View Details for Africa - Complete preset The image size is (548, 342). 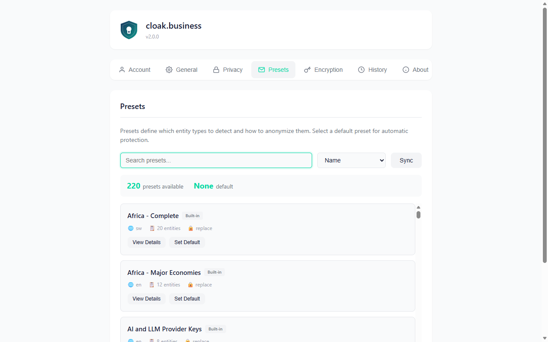click(146, 242)
